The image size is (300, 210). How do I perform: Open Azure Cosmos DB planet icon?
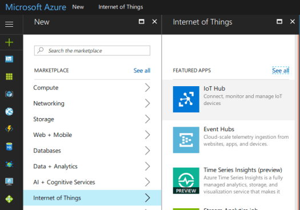point(9,164)
